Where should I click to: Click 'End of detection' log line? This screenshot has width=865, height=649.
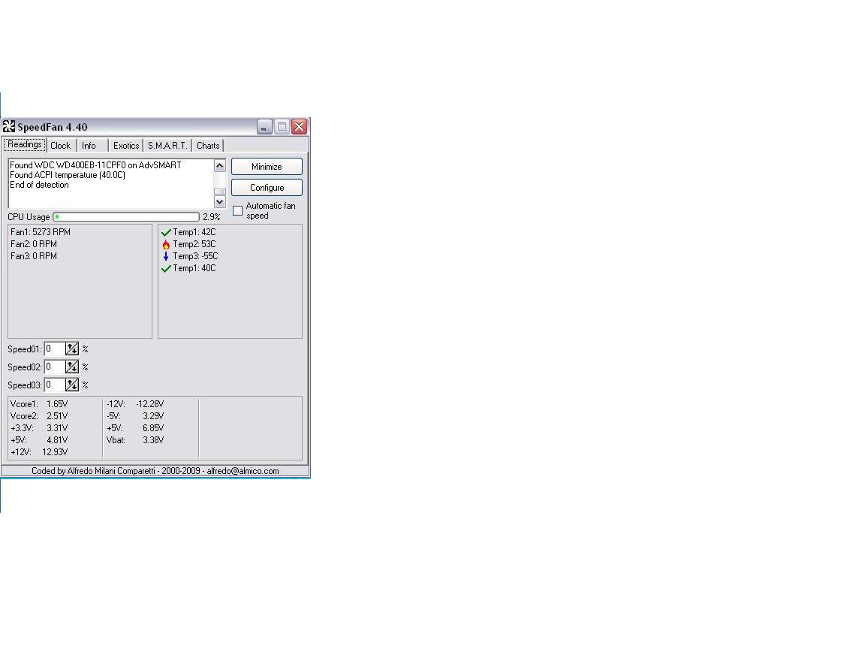click(x=39, y=185)
